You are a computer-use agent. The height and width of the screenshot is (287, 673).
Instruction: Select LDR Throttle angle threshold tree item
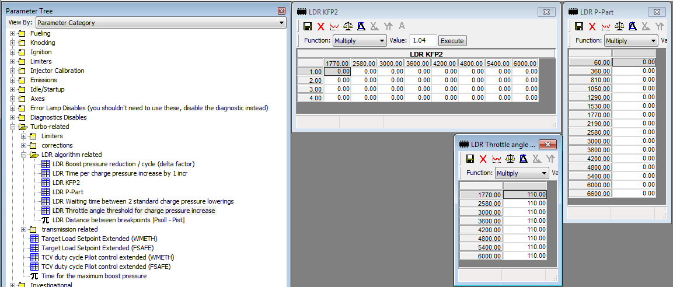click(x=134, y=211)
